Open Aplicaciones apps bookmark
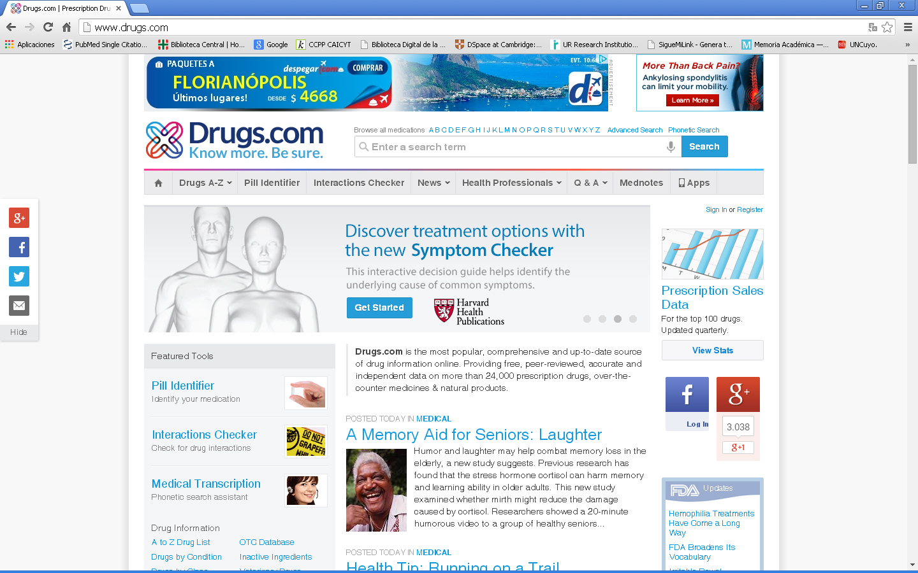Image resolution: width=918 pixels, height=573 pixels. pyautogui.click(x=30, y=45)
